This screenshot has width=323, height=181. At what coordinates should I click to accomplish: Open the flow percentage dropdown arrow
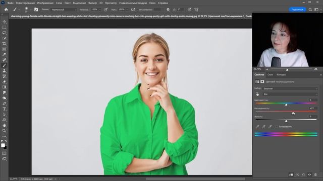(x=127, y=10)
